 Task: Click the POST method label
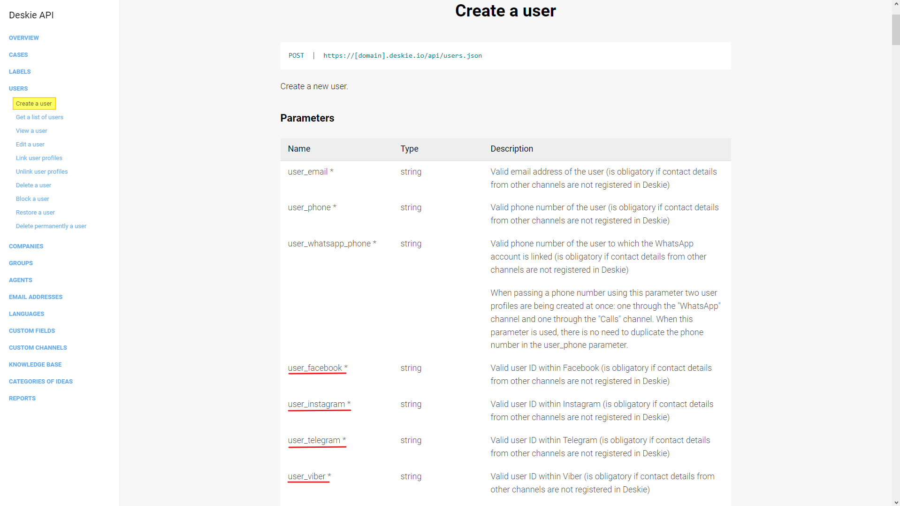[296, 56]
